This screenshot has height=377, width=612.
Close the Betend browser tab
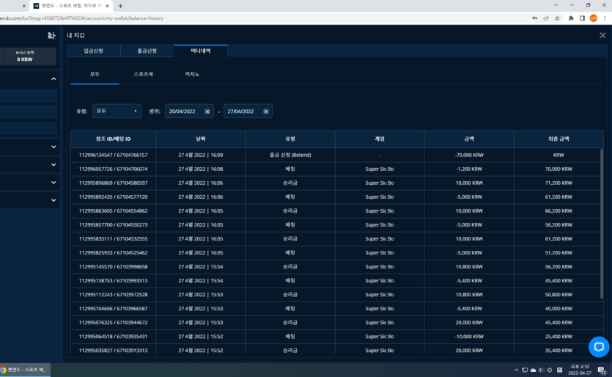[x=107, y=6]
